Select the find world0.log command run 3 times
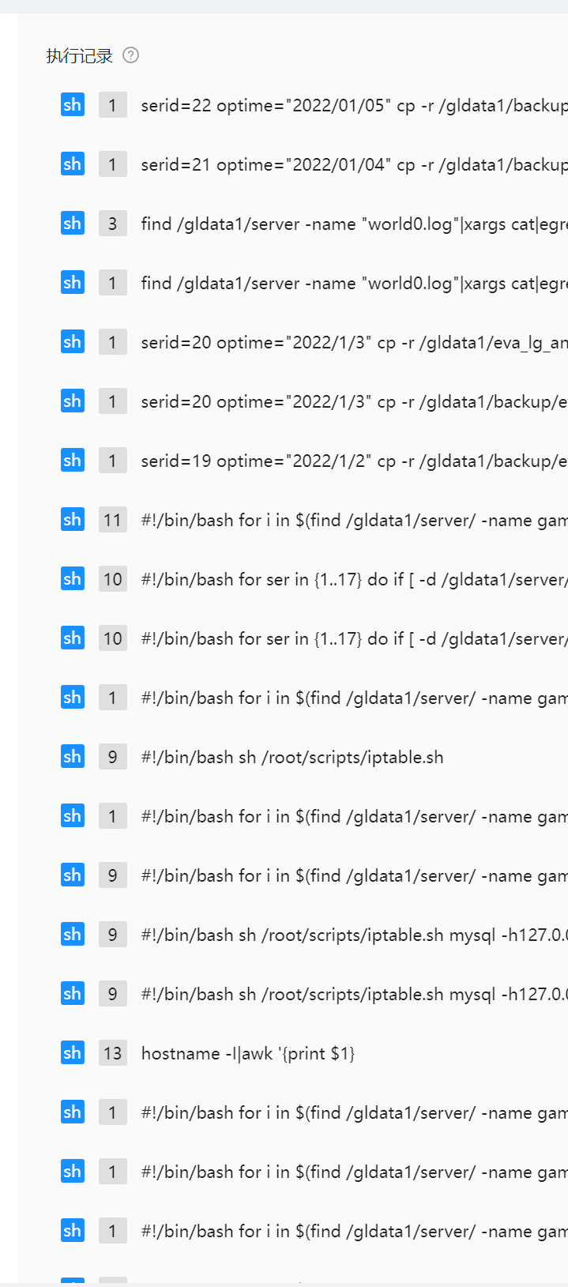Image resolution: width=568 pixels, height=1287 pixels. [354, 224]
